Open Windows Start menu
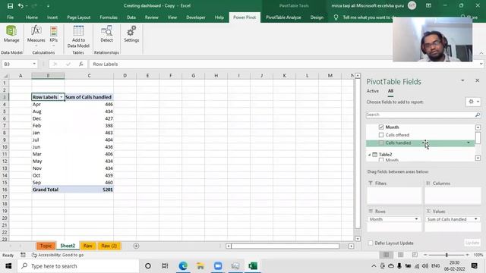 (x=8, y=266)
